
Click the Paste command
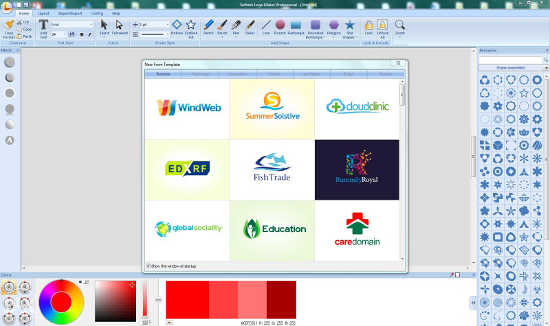click(24, 36)
